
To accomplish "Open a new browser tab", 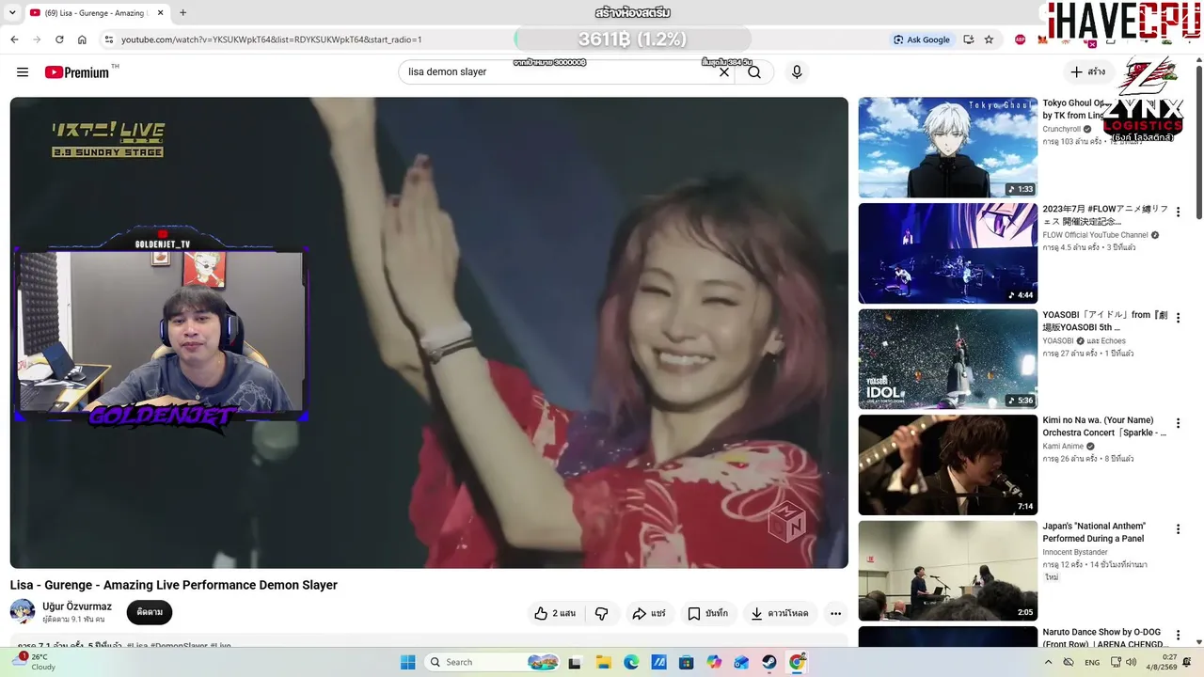I will pyautogui.click(x=182, y=13).
